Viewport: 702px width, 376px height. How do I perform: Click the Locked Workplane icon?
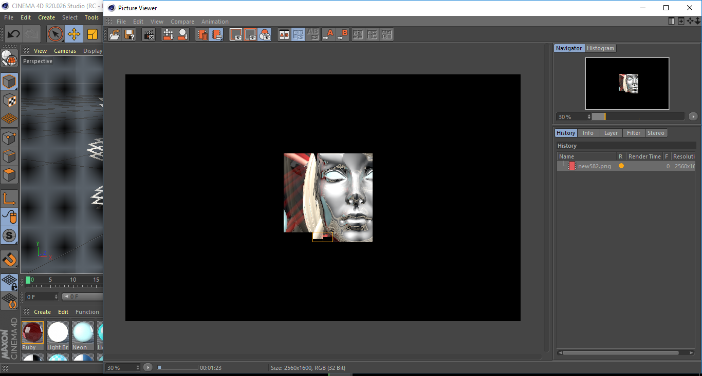pos(9,283)
